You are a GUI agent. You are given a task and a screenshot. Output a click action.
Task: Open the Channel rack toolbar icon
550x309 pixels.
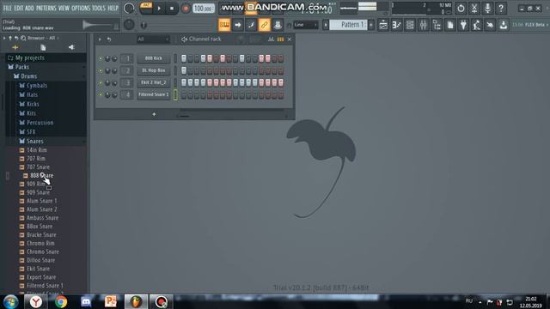pyautogui.click(x=410, y=25)
